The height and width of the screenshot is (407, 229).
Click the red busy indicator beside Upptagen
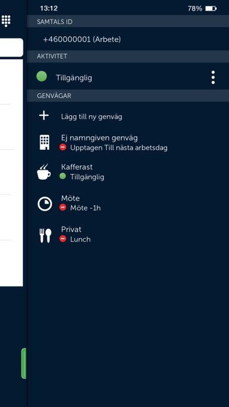(63, 147)
